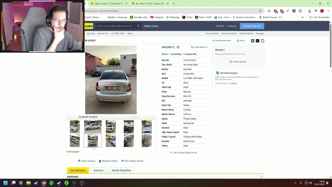The height and width of the screenshot is (187, 332).
Task: Open Twitter bookmark
Action: [187, 17]
